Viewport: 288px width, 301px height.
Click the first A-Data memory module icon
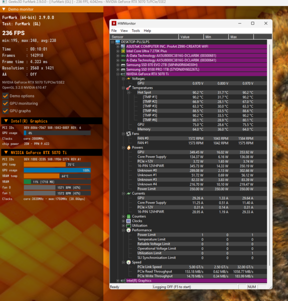tap(123, 56)
